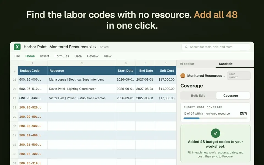
Task: Click the empty Resource cell in row 28
Action: pos(82,108)
